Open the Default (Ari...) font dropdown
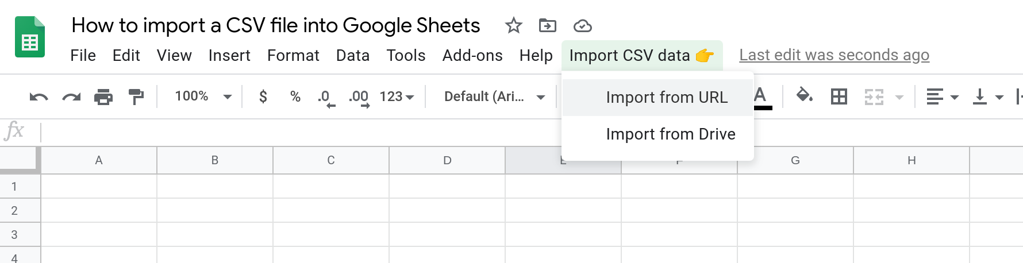 495,96
